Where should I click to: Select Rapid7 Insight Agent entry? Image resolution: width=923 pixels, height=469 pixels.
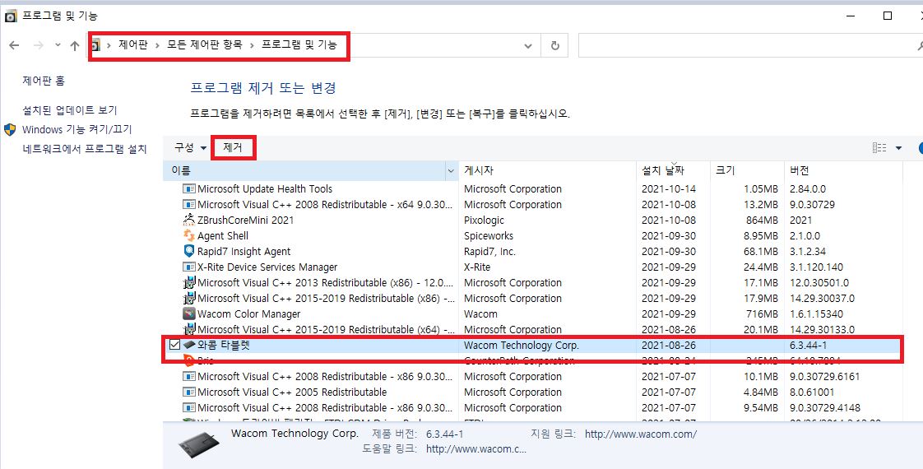pyautogui.click(x=244, y=251)
